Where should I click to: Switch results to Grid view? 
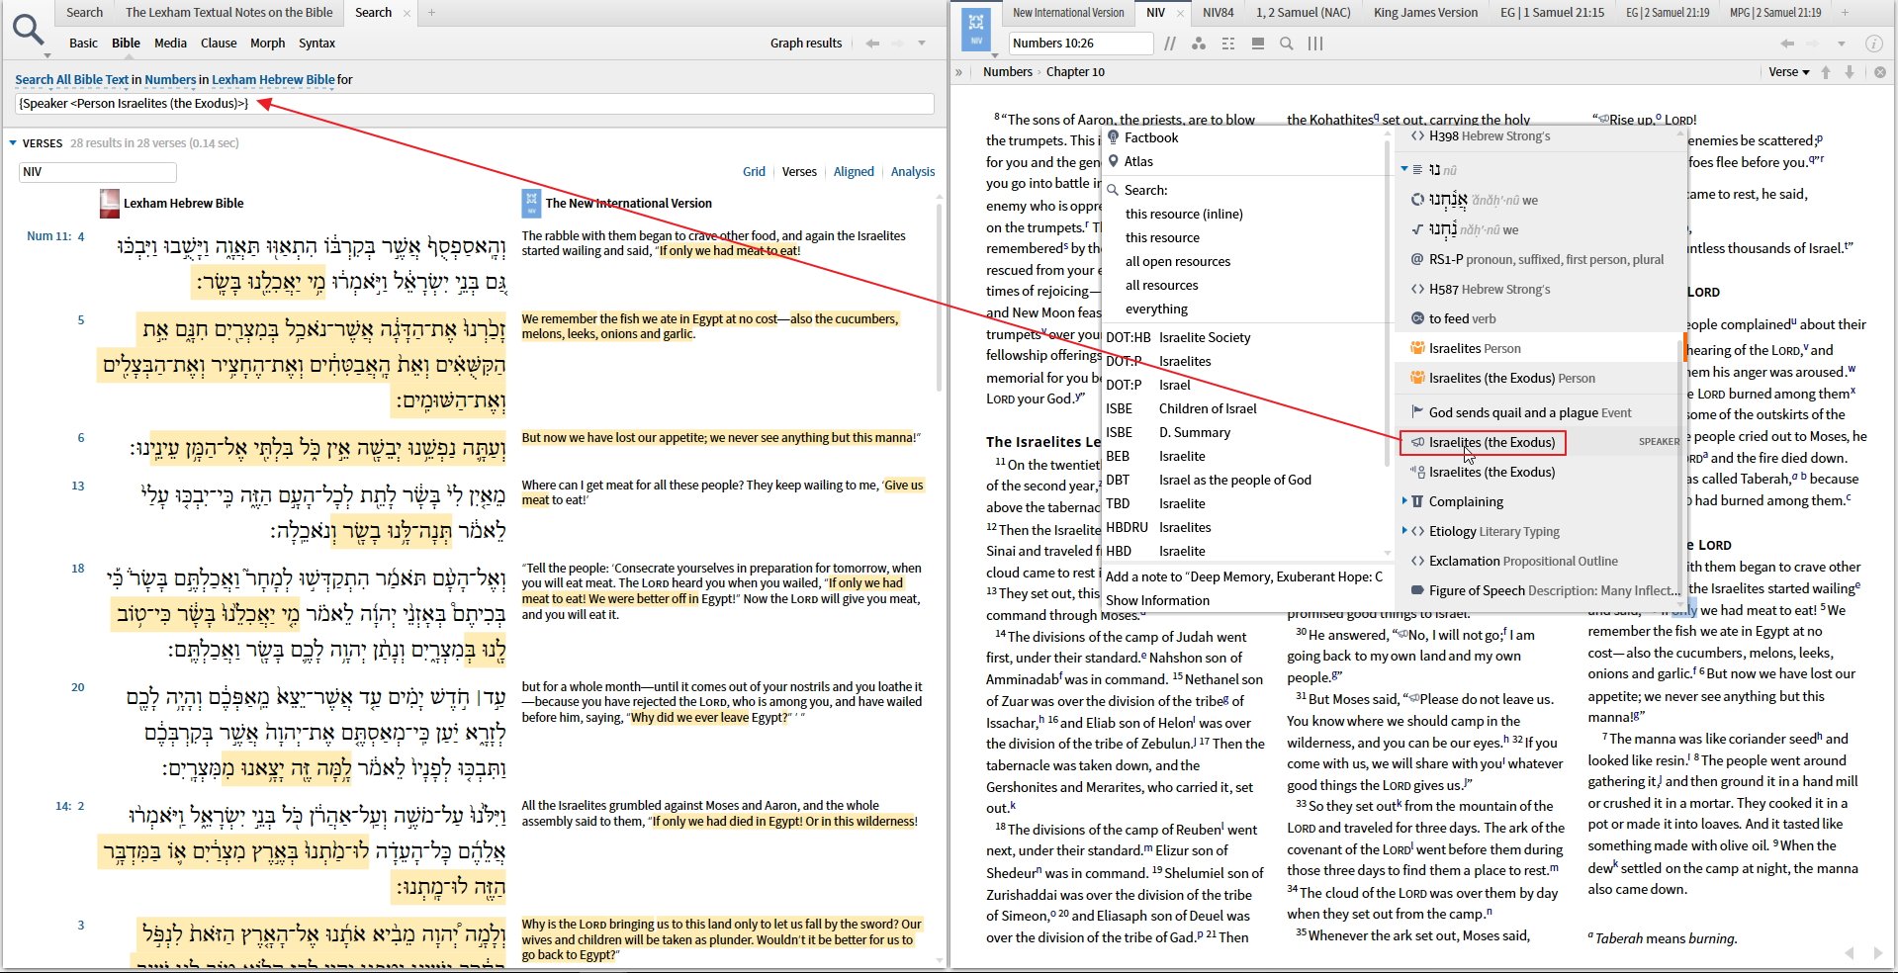[x=754, y=172]
